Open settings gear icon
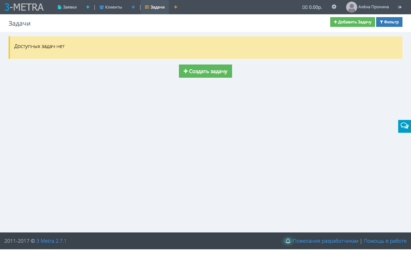The image size is (411, 257). 334,7
